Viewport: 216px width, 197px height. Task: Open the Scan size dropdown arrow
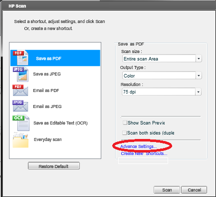pos(199,58)
